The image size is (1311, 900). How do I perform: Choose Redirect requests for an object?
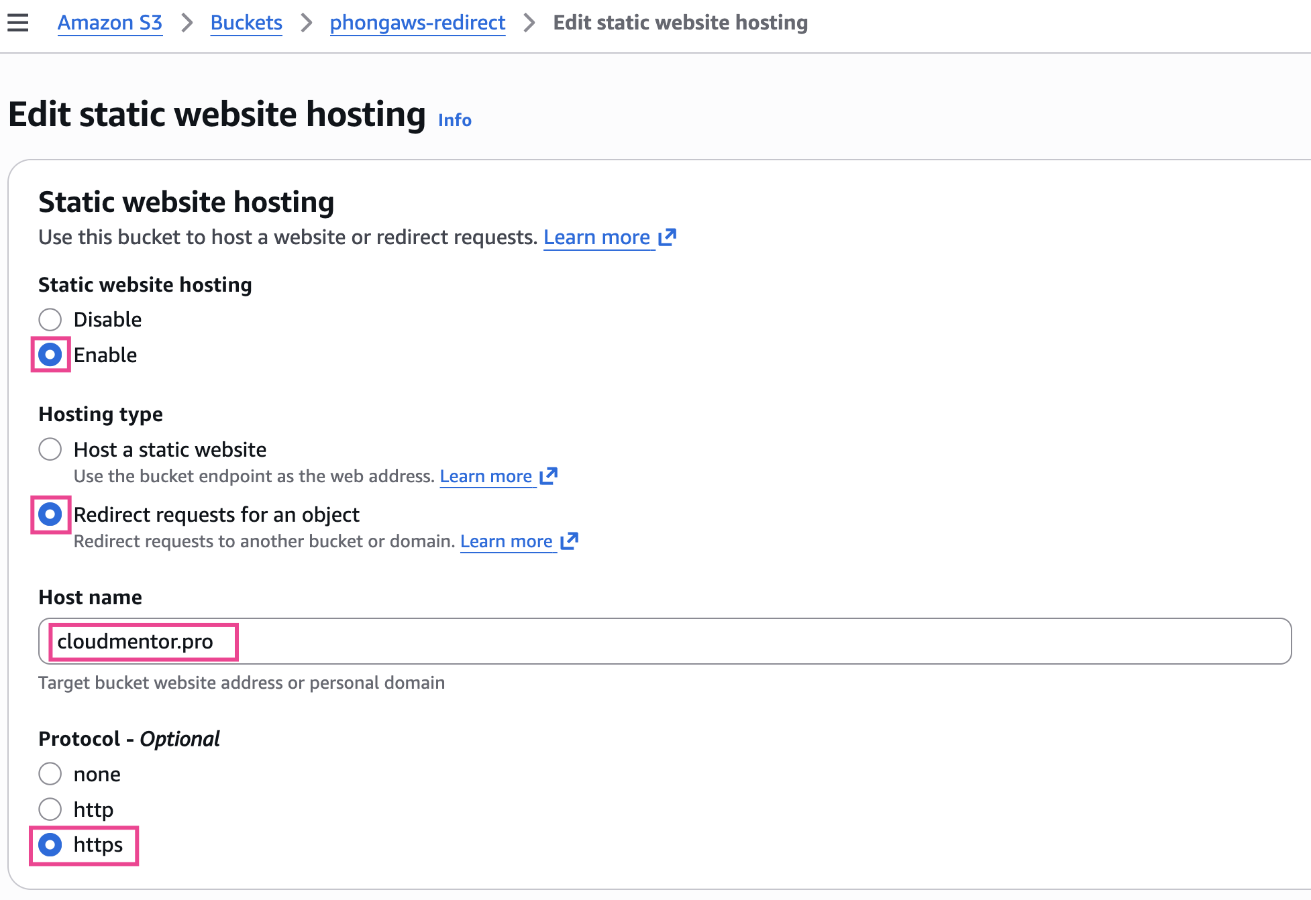(50, 514)
